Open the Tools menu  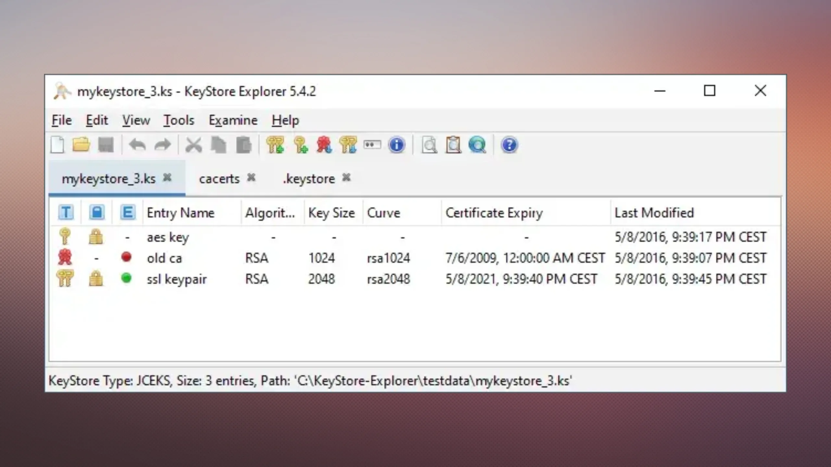179,120
